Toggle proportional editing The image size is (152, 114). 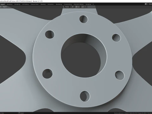point(83,7)
